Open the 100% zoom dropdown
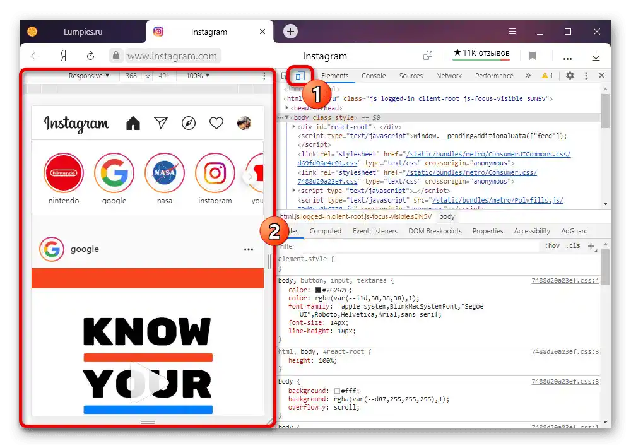 coord(198,76)
